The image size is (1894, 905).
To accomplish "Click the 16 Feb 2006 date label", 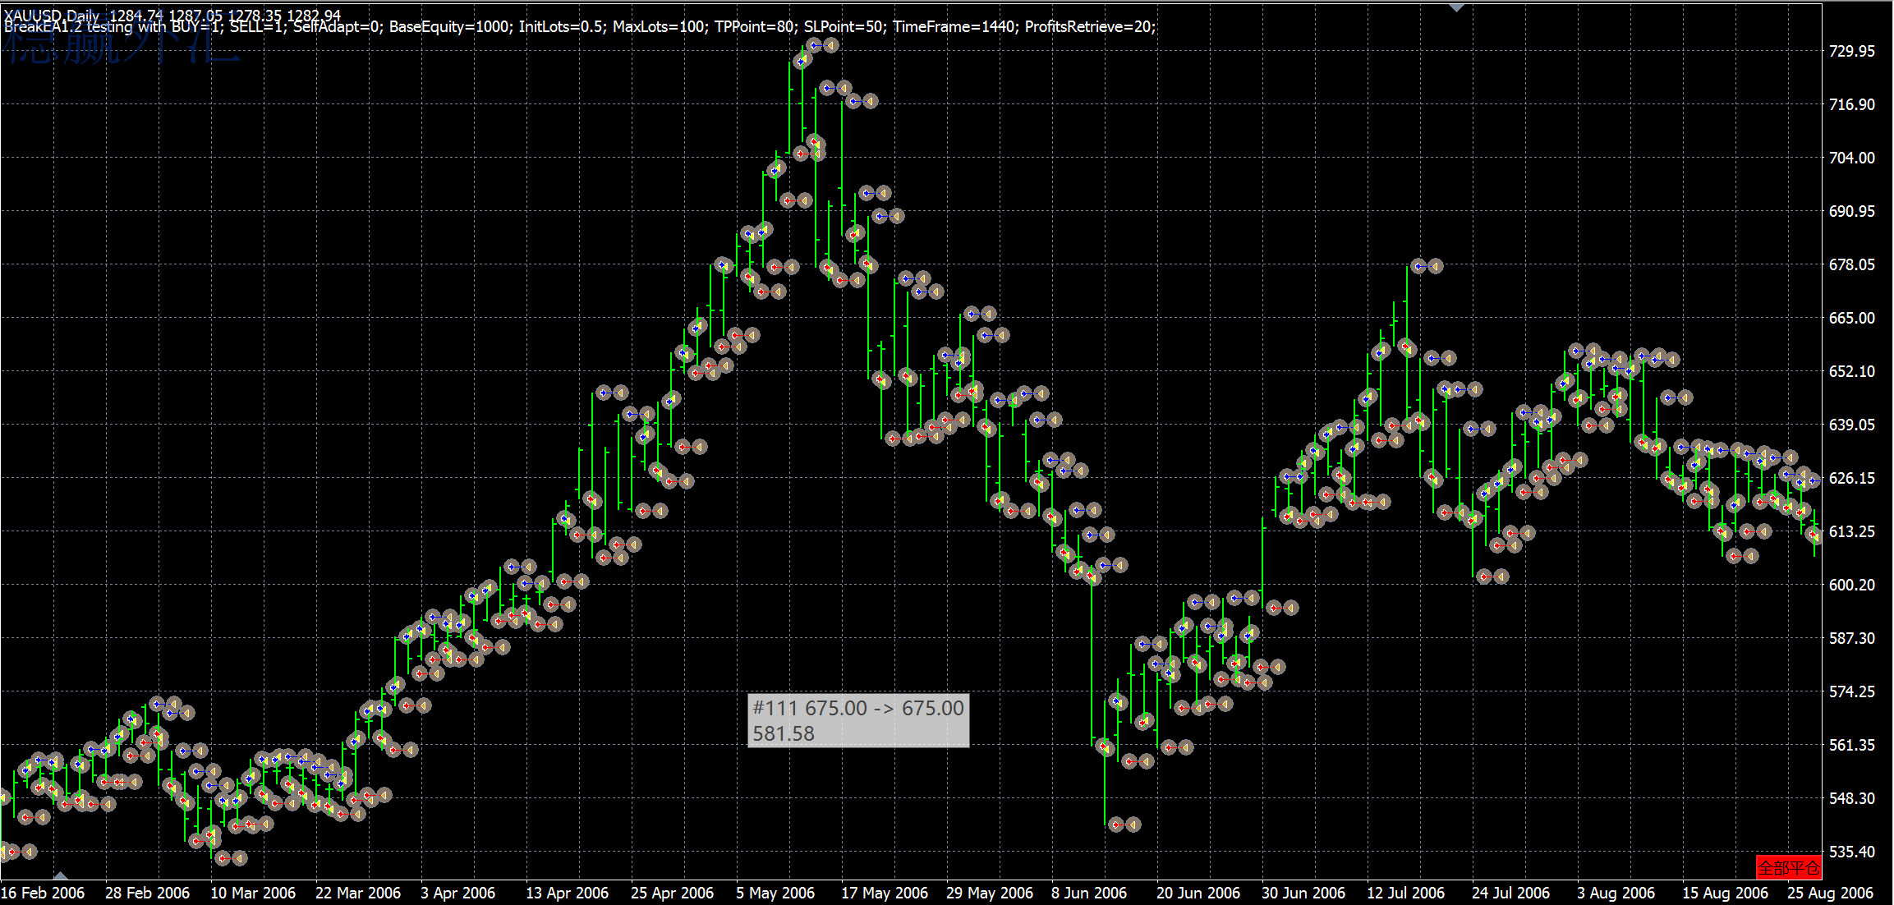I will coord(43,893).
